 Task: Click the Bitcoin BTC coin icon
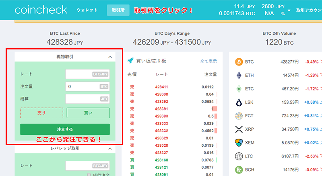point(239,62)
